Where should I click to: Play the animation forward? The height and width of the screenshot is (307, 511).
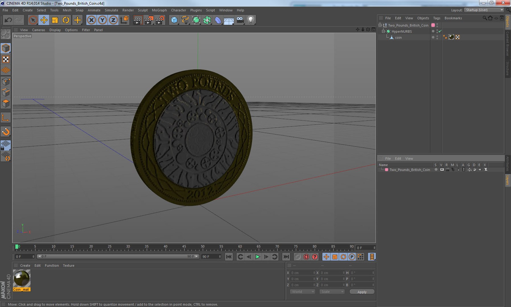(x=257, y=257)
